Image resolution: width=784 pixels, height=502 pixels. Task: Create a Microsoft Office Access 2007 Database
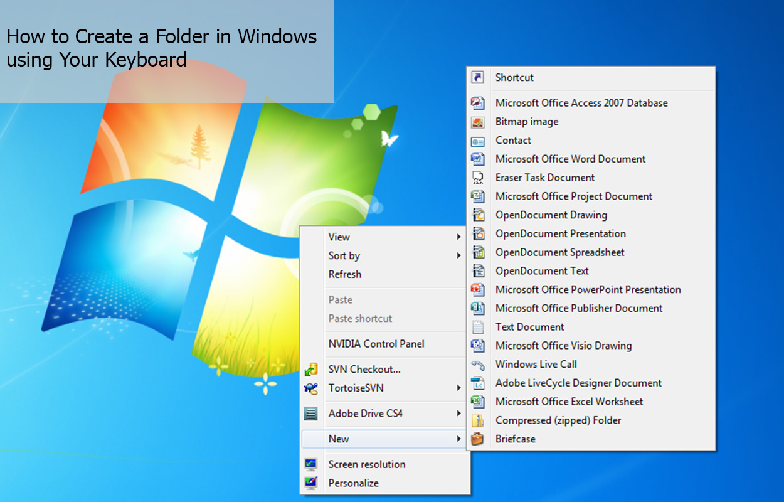point(591,103)
